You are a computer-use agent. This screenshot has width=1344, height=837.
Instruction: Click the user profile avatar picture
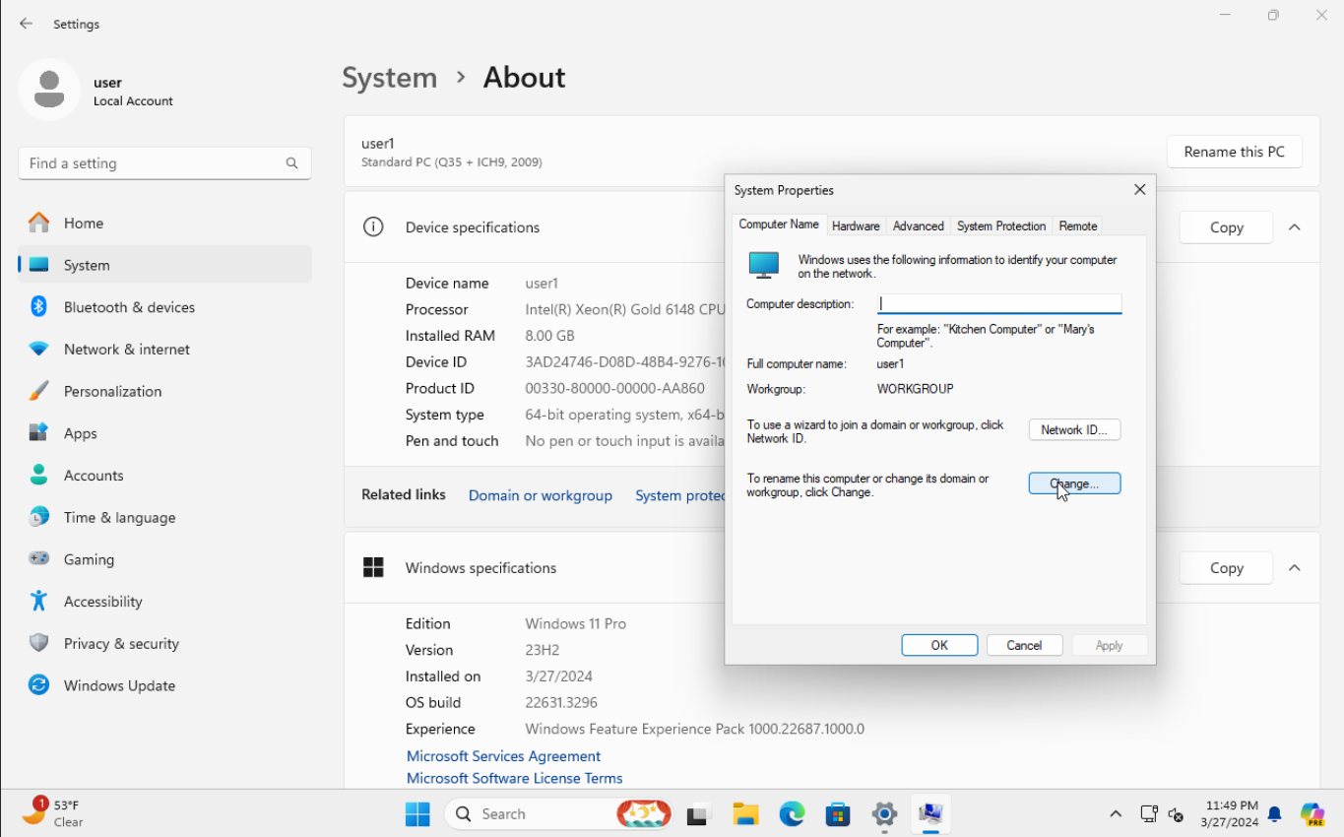pyautogui.click(x=49, y=90)
